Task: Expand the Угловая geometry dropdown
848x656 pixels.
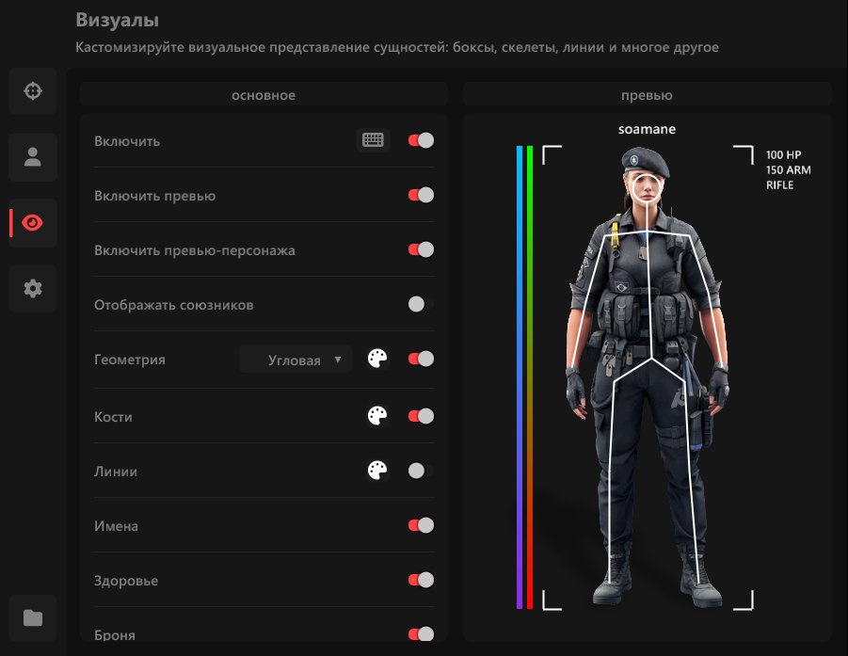Action: coord(296,360)
